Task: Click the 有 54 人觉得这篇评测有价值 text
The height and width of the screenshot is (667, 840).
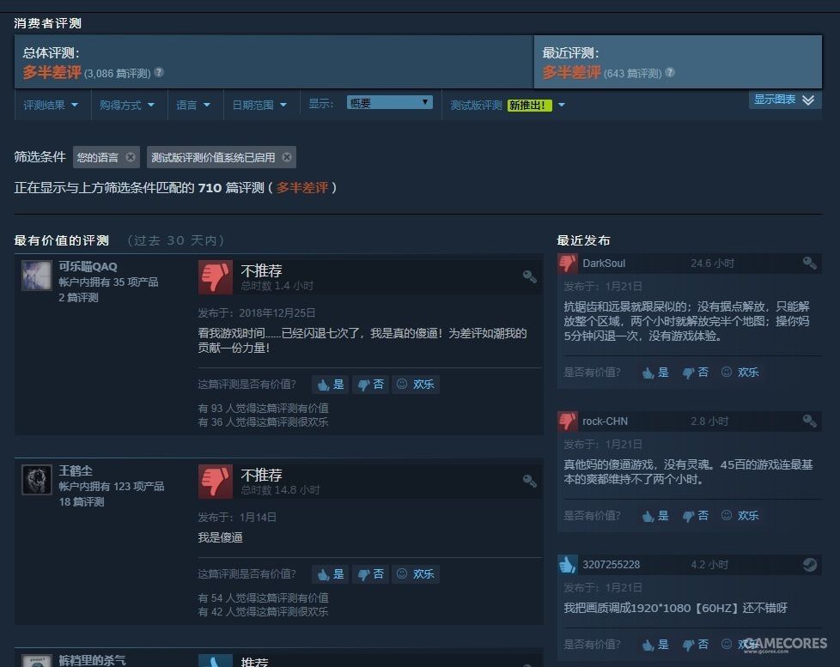Action: [x=263, y=598]
